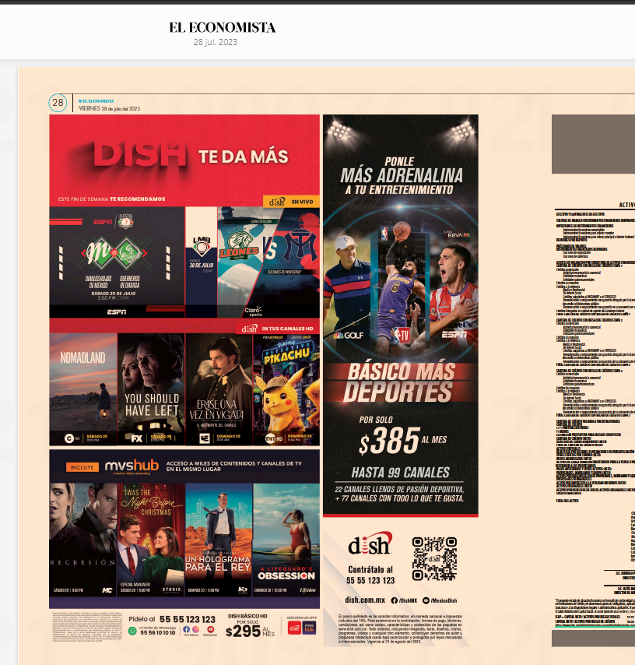
Task: Click the EL ECONOMISTA header title
Action: click(222, 27)
